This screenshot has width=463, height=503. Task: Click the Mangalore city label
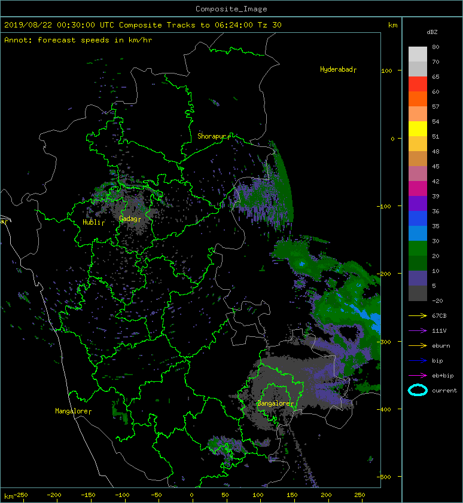tap(73, 411)
